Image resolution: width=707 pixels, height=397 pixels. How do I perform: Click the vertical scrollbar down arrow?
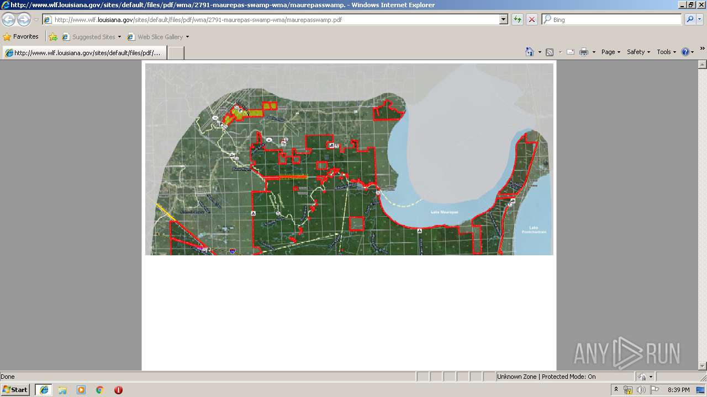point(703,366)
